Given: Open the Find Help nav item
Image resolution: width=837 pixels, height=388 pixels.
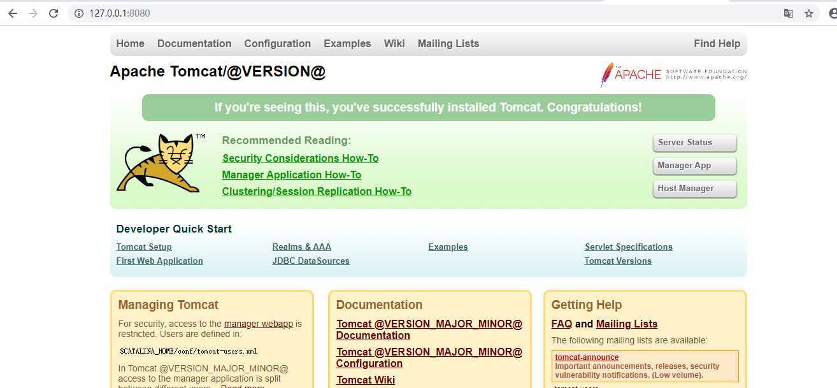Looking at the screenshot, I should (717, 43).
